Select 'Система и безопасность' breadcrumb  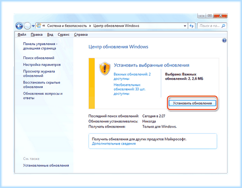pyautogui.click(x=67, y=26)
